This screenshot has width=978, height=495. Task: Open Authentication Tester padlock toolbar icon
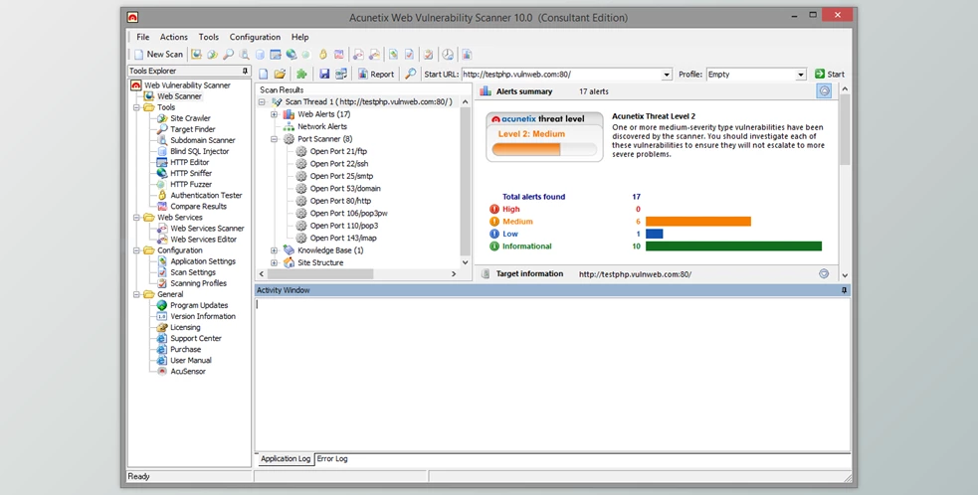coord(323,55)
